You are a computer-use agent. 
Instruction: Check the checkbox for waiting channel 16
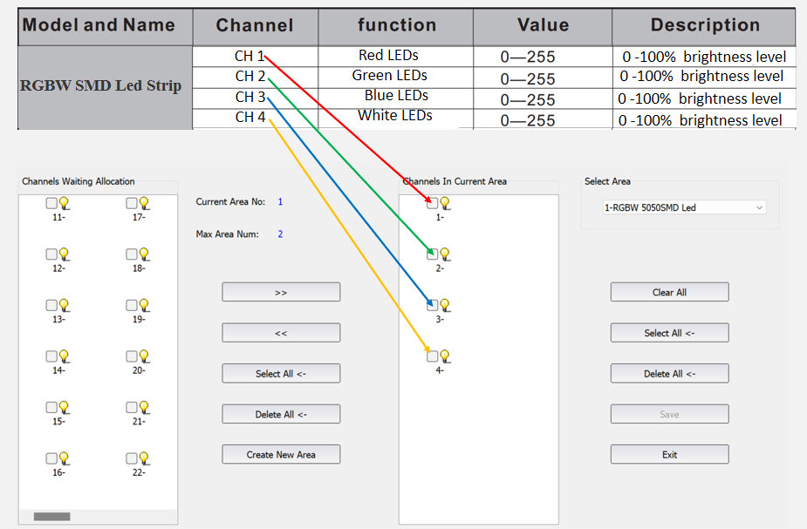(51, 458)
